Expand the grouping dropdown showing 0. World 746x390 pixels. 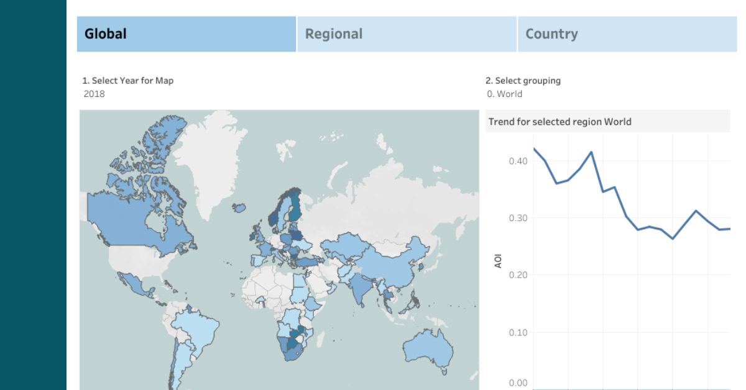click(x=505, y=94)
